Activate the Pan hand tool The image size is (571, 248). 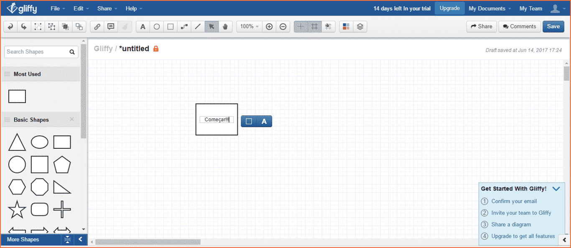(x=225, y=27)
